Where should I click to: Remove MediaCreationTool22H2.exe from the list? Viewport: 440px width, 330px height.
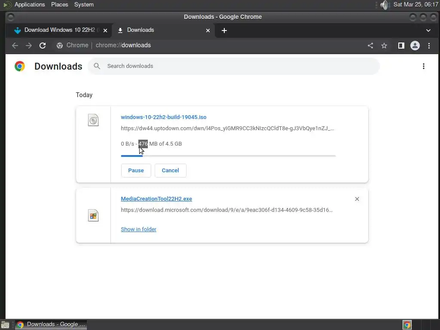pyautogui.click(x=357, y=199)
